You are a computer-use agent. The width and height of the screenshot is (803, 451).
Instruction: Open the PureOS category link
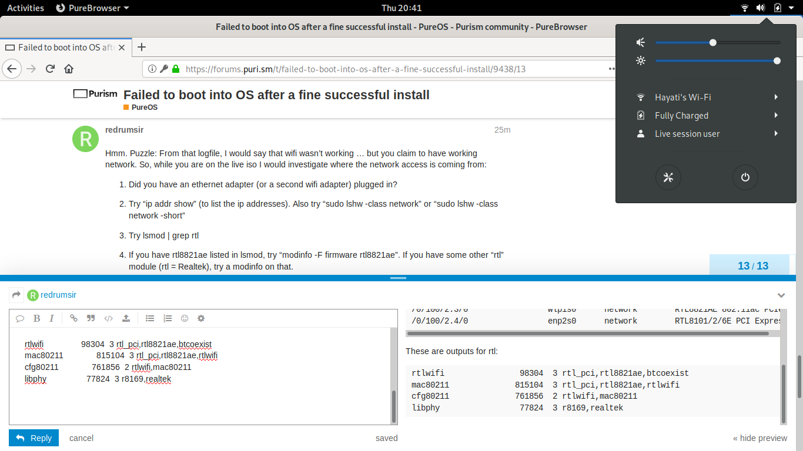[x=140, y=107]
